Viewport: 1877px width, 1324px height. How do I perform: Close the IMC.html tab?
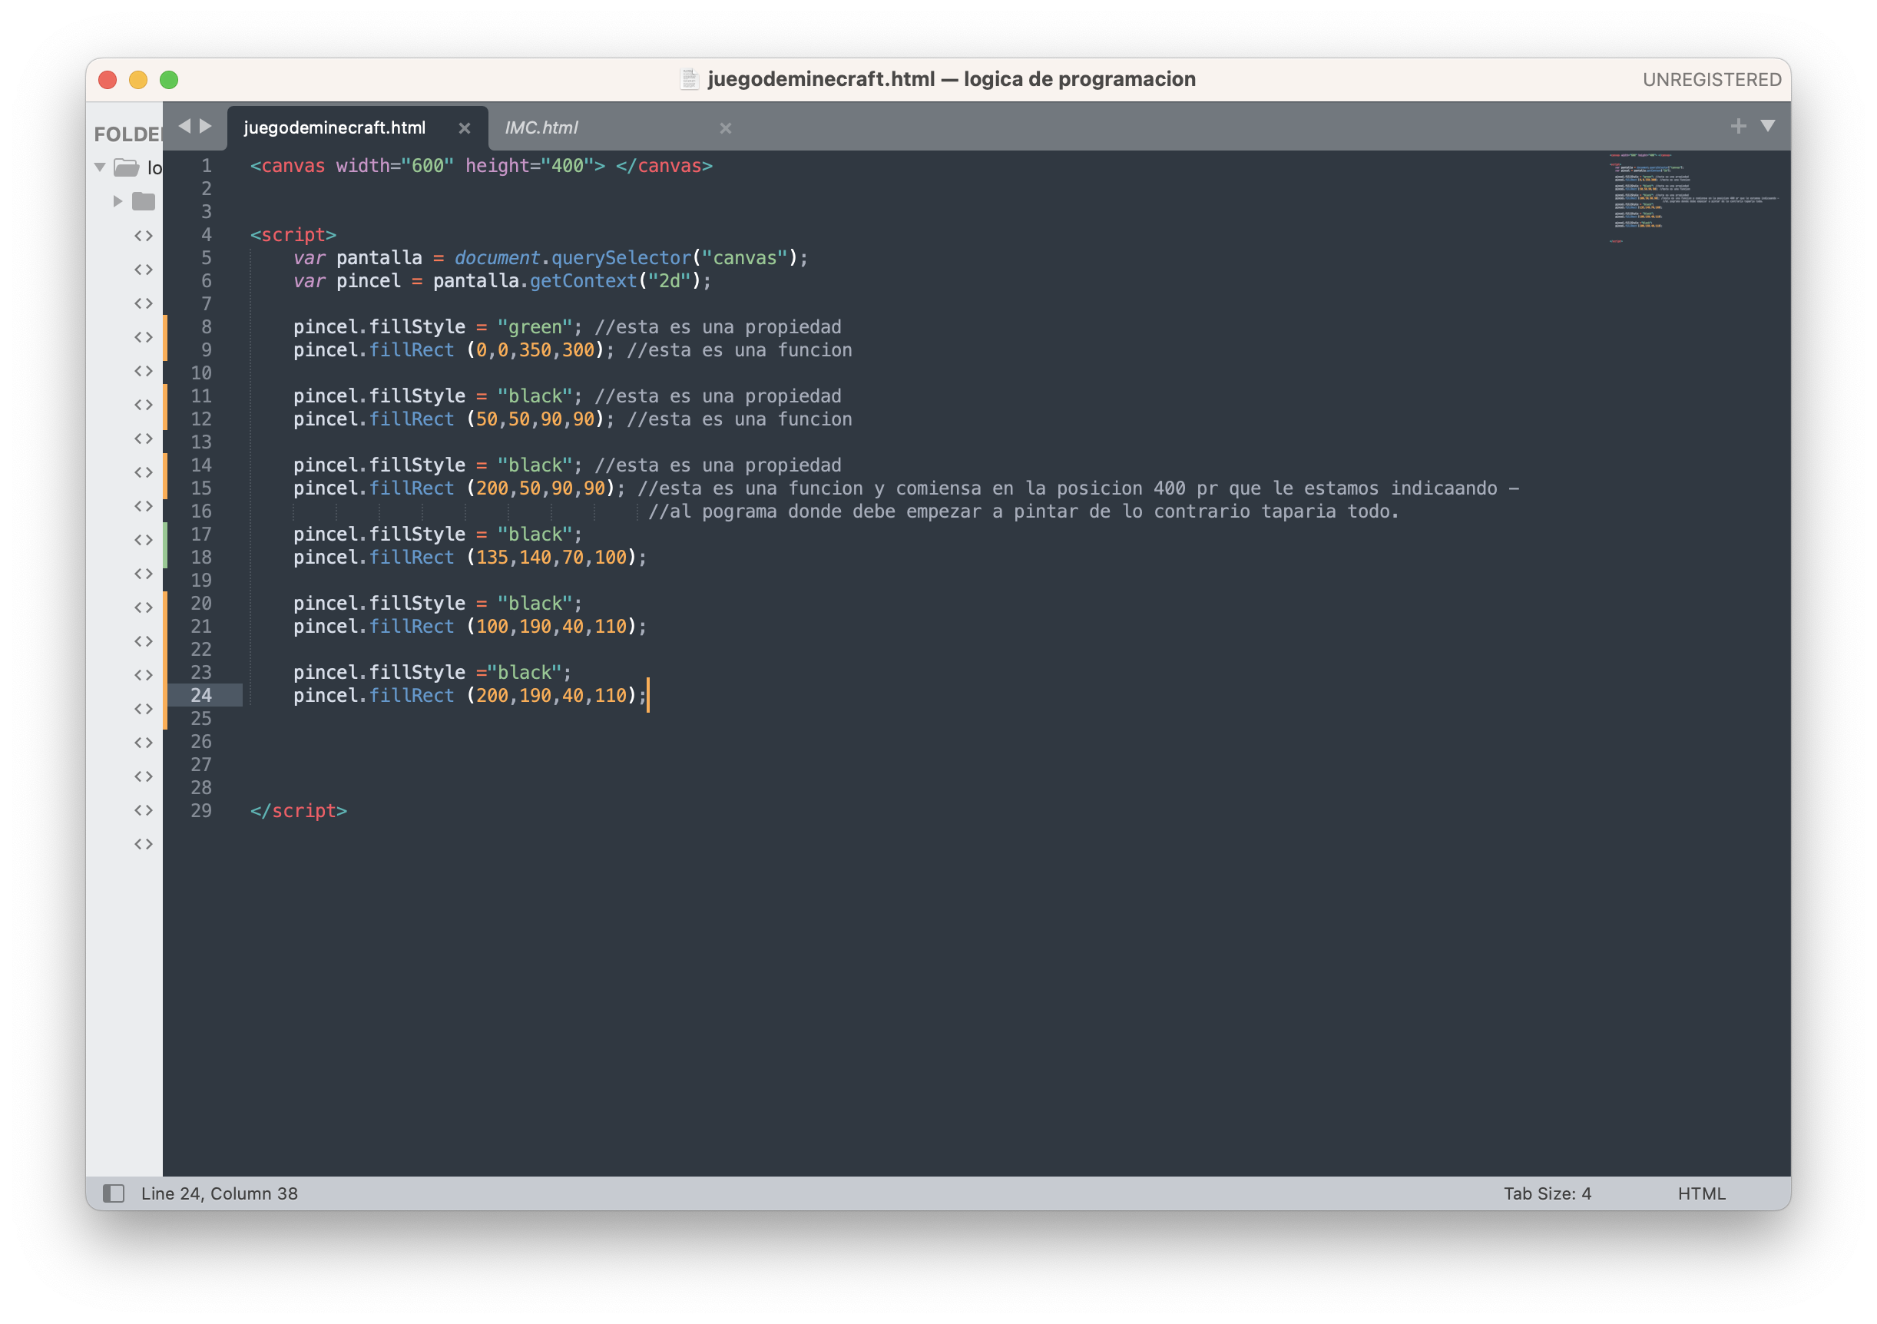pos(725,128)
